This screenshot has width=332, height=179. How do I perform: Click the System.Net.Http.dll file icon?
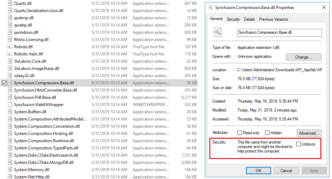10,177
